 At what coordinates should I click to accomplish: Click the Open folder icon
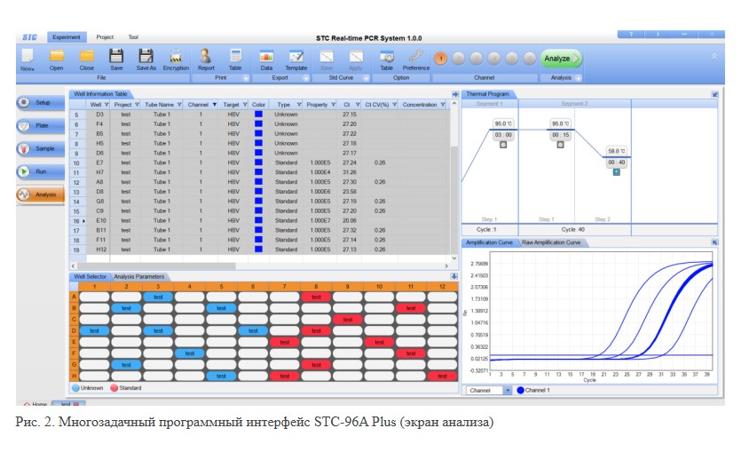click(57, 59)
